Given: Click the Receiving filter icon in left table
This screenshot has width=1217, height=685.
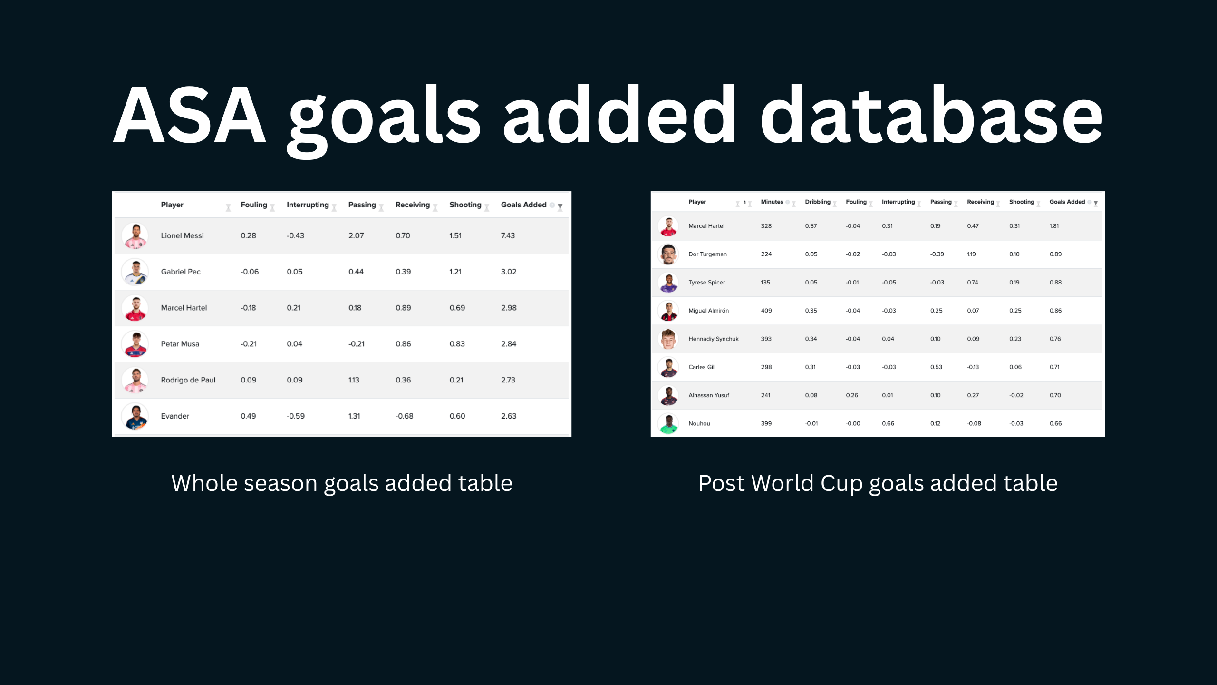Looking at the screenshot, I should click(x=435, y=207).
